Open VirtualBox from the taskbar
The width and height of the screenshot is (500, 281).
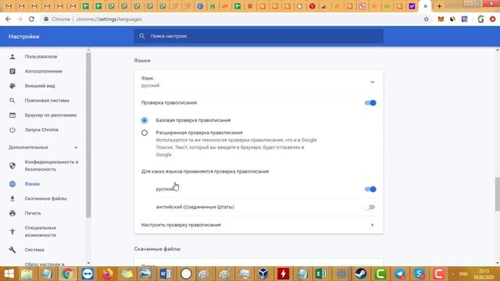tap(263, 274)
